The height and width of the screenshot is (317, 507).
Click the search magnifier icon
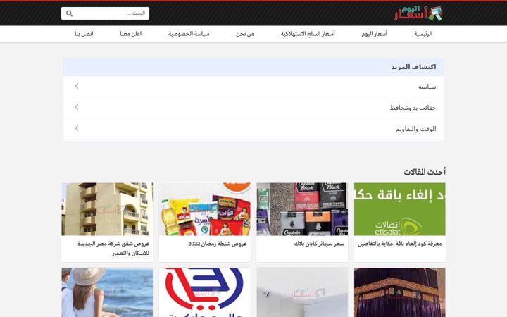pyautogui.click(x=69, y=13)
